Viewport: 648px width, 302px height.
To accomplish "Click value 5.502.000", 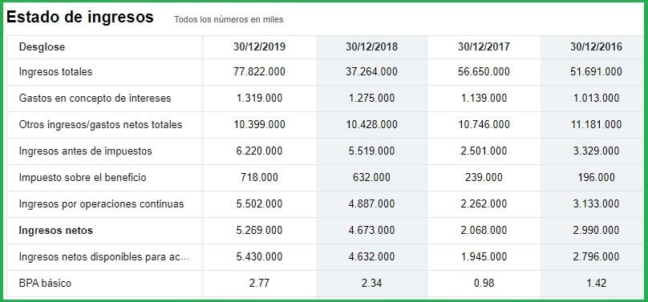I will [259, 203].
